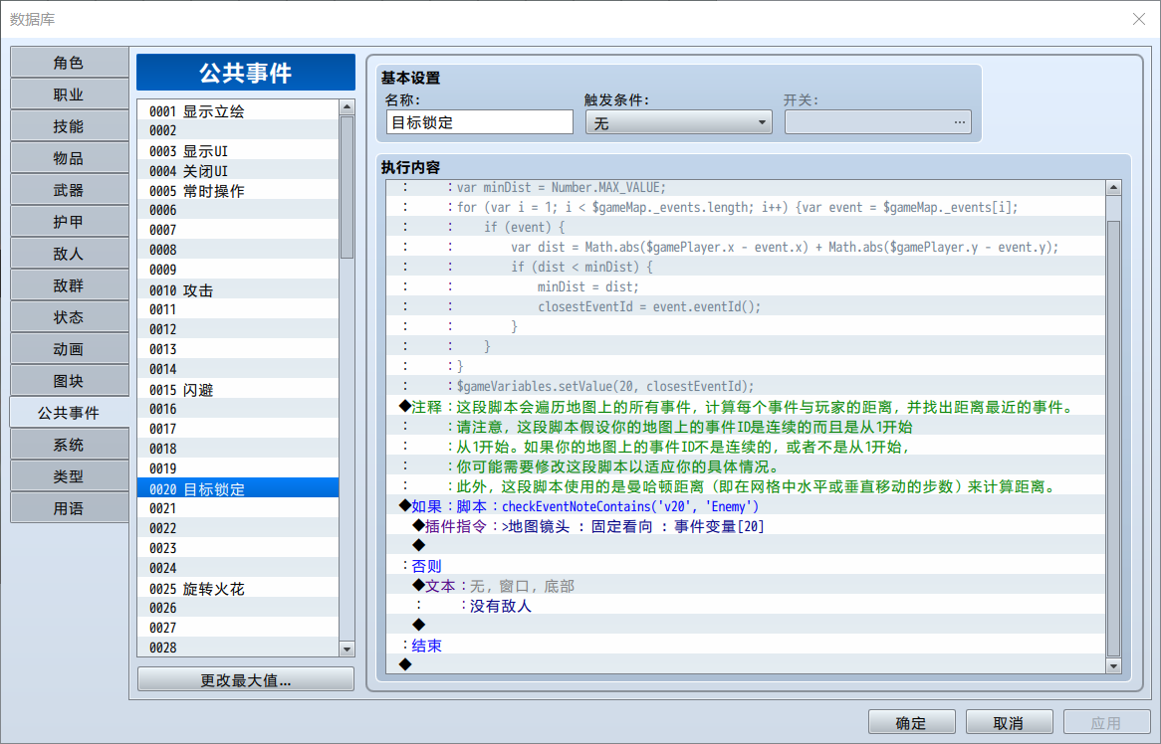Image resolution: width=1161 pixels, height=744 pixels.
Task: Select the var dist = Math.abs script line
Action: click(746, 247)
